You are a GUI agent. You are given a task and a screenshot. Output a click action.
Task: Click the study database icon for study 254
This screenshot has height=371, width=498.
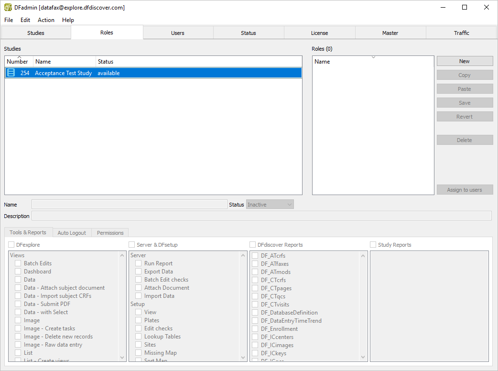click(11, 73)
